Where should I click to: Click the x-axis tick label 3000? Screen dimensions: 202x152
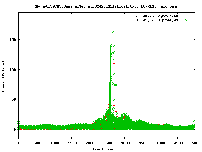[x=125, y=143]
